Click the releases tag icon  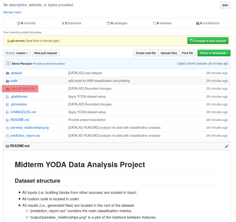click(x=154, y=23)
